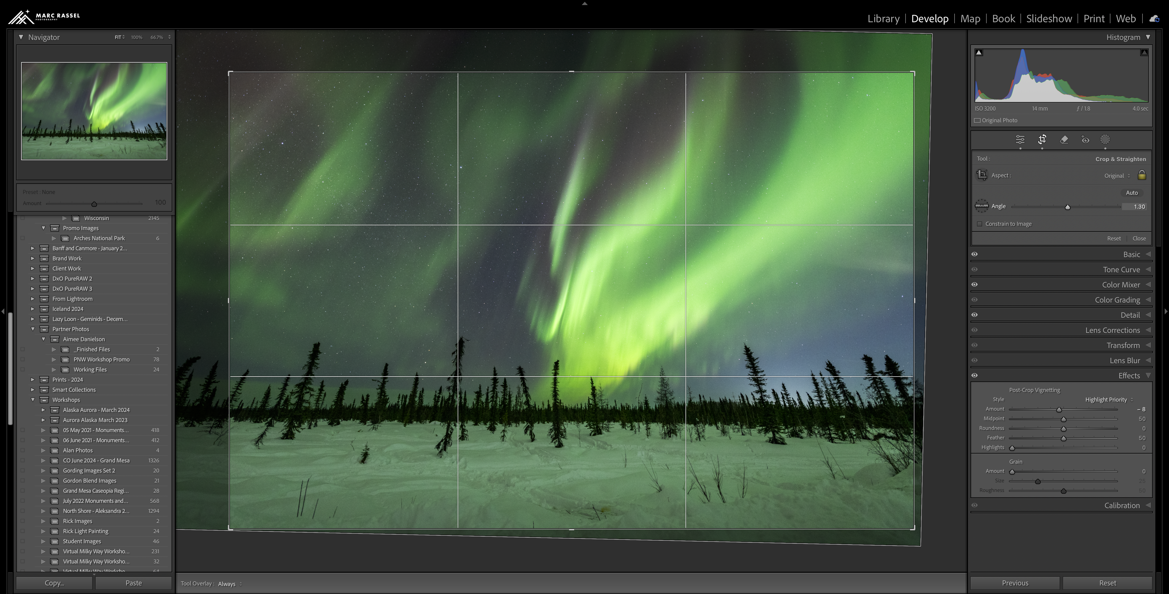Click the cloud sync status icon
This screenshot has height=594, width=1169.
(1154, 19)
